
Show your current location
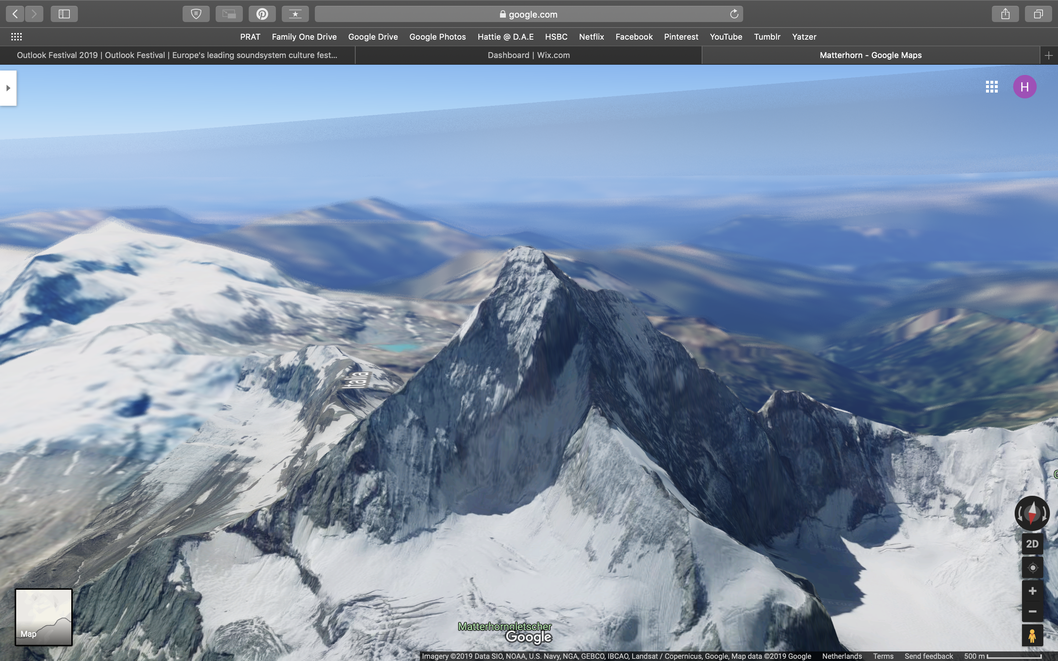tap(1032, 567)
